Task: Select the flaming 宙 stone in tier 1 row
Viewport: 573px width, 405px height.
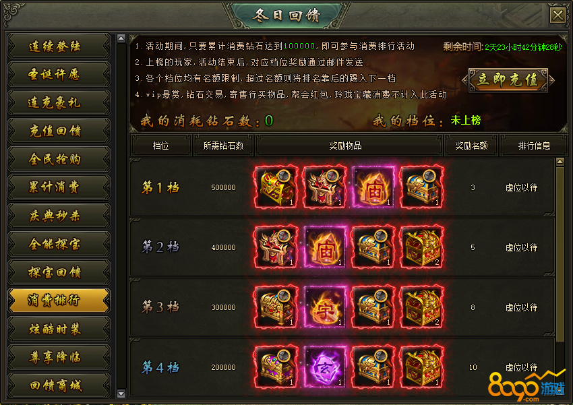Action: pyautogui.click(x=373, y=187)
